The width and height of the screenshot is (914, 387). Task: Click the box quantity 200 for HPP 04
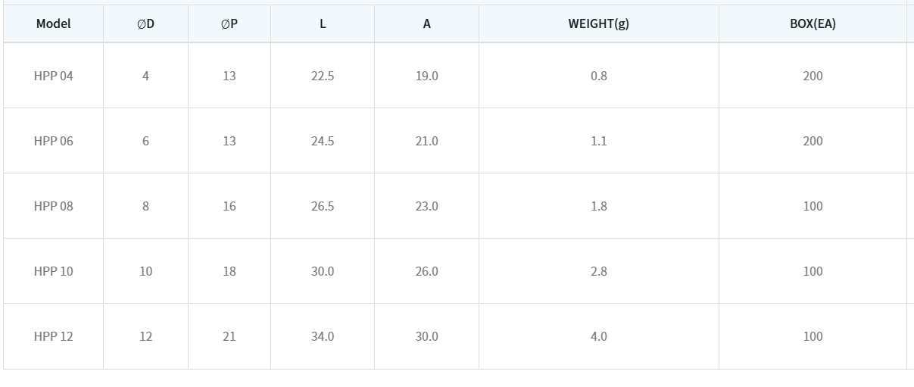click(813, 76)
